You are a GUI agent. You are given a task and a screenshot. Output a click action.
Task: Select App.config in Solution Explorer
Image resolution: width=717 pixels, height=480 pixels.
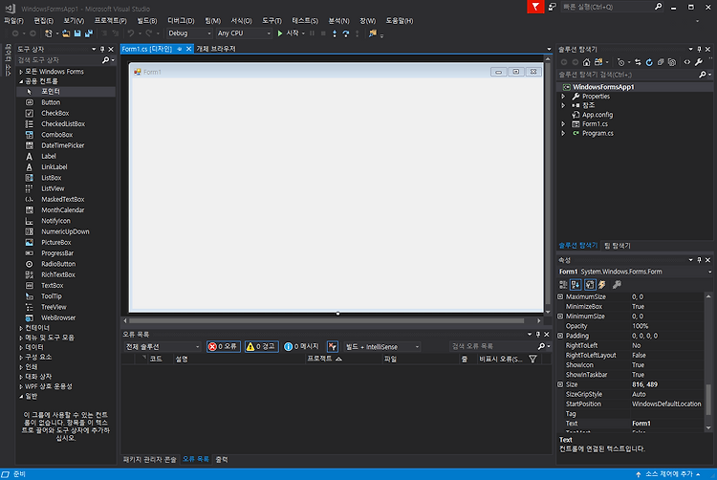pyautogui.click(x=597, y=115)
